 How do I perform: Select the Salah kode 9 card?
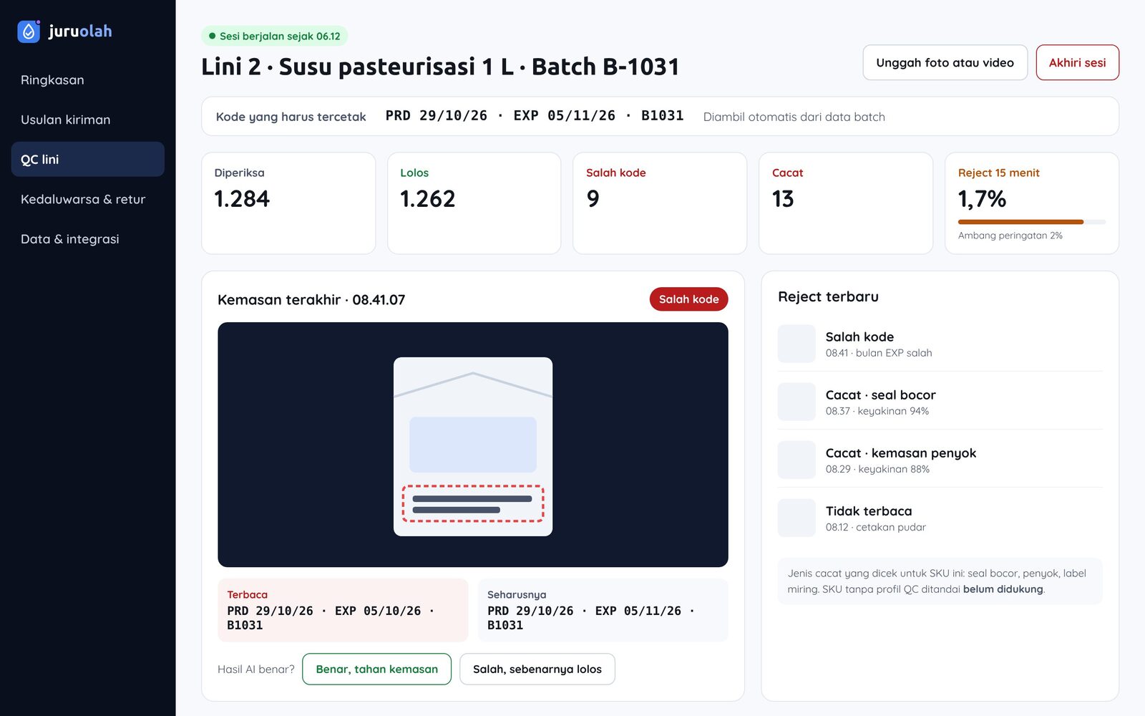point(660,203)
